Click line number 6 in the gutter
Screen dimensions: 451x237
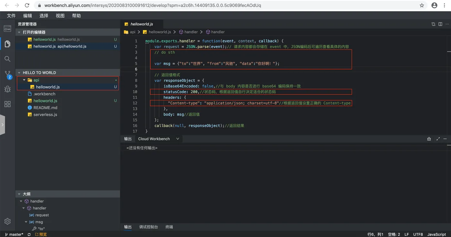pos(136,69)
